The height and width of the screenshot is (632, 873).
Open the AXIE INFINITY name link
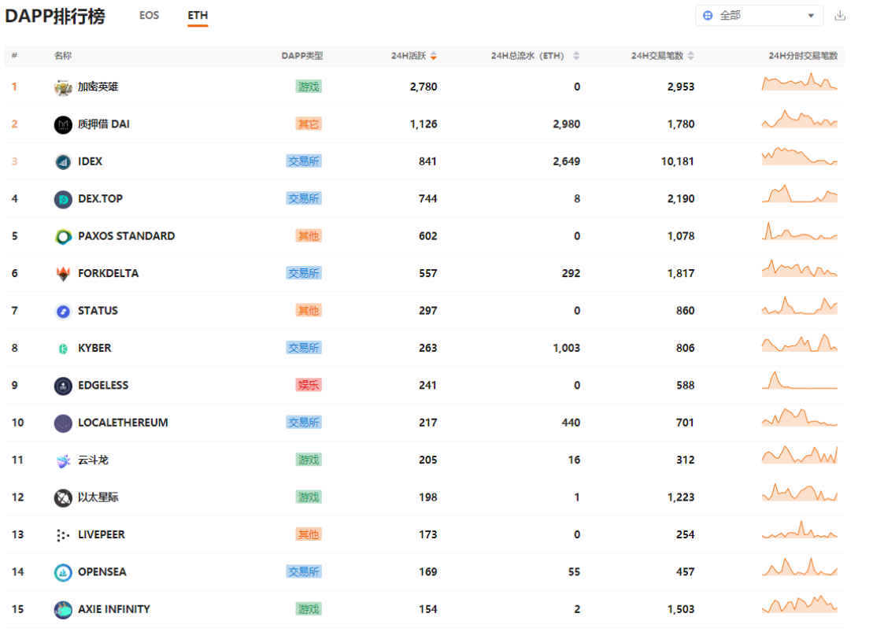pyautogui.click(x=114, y=609)
